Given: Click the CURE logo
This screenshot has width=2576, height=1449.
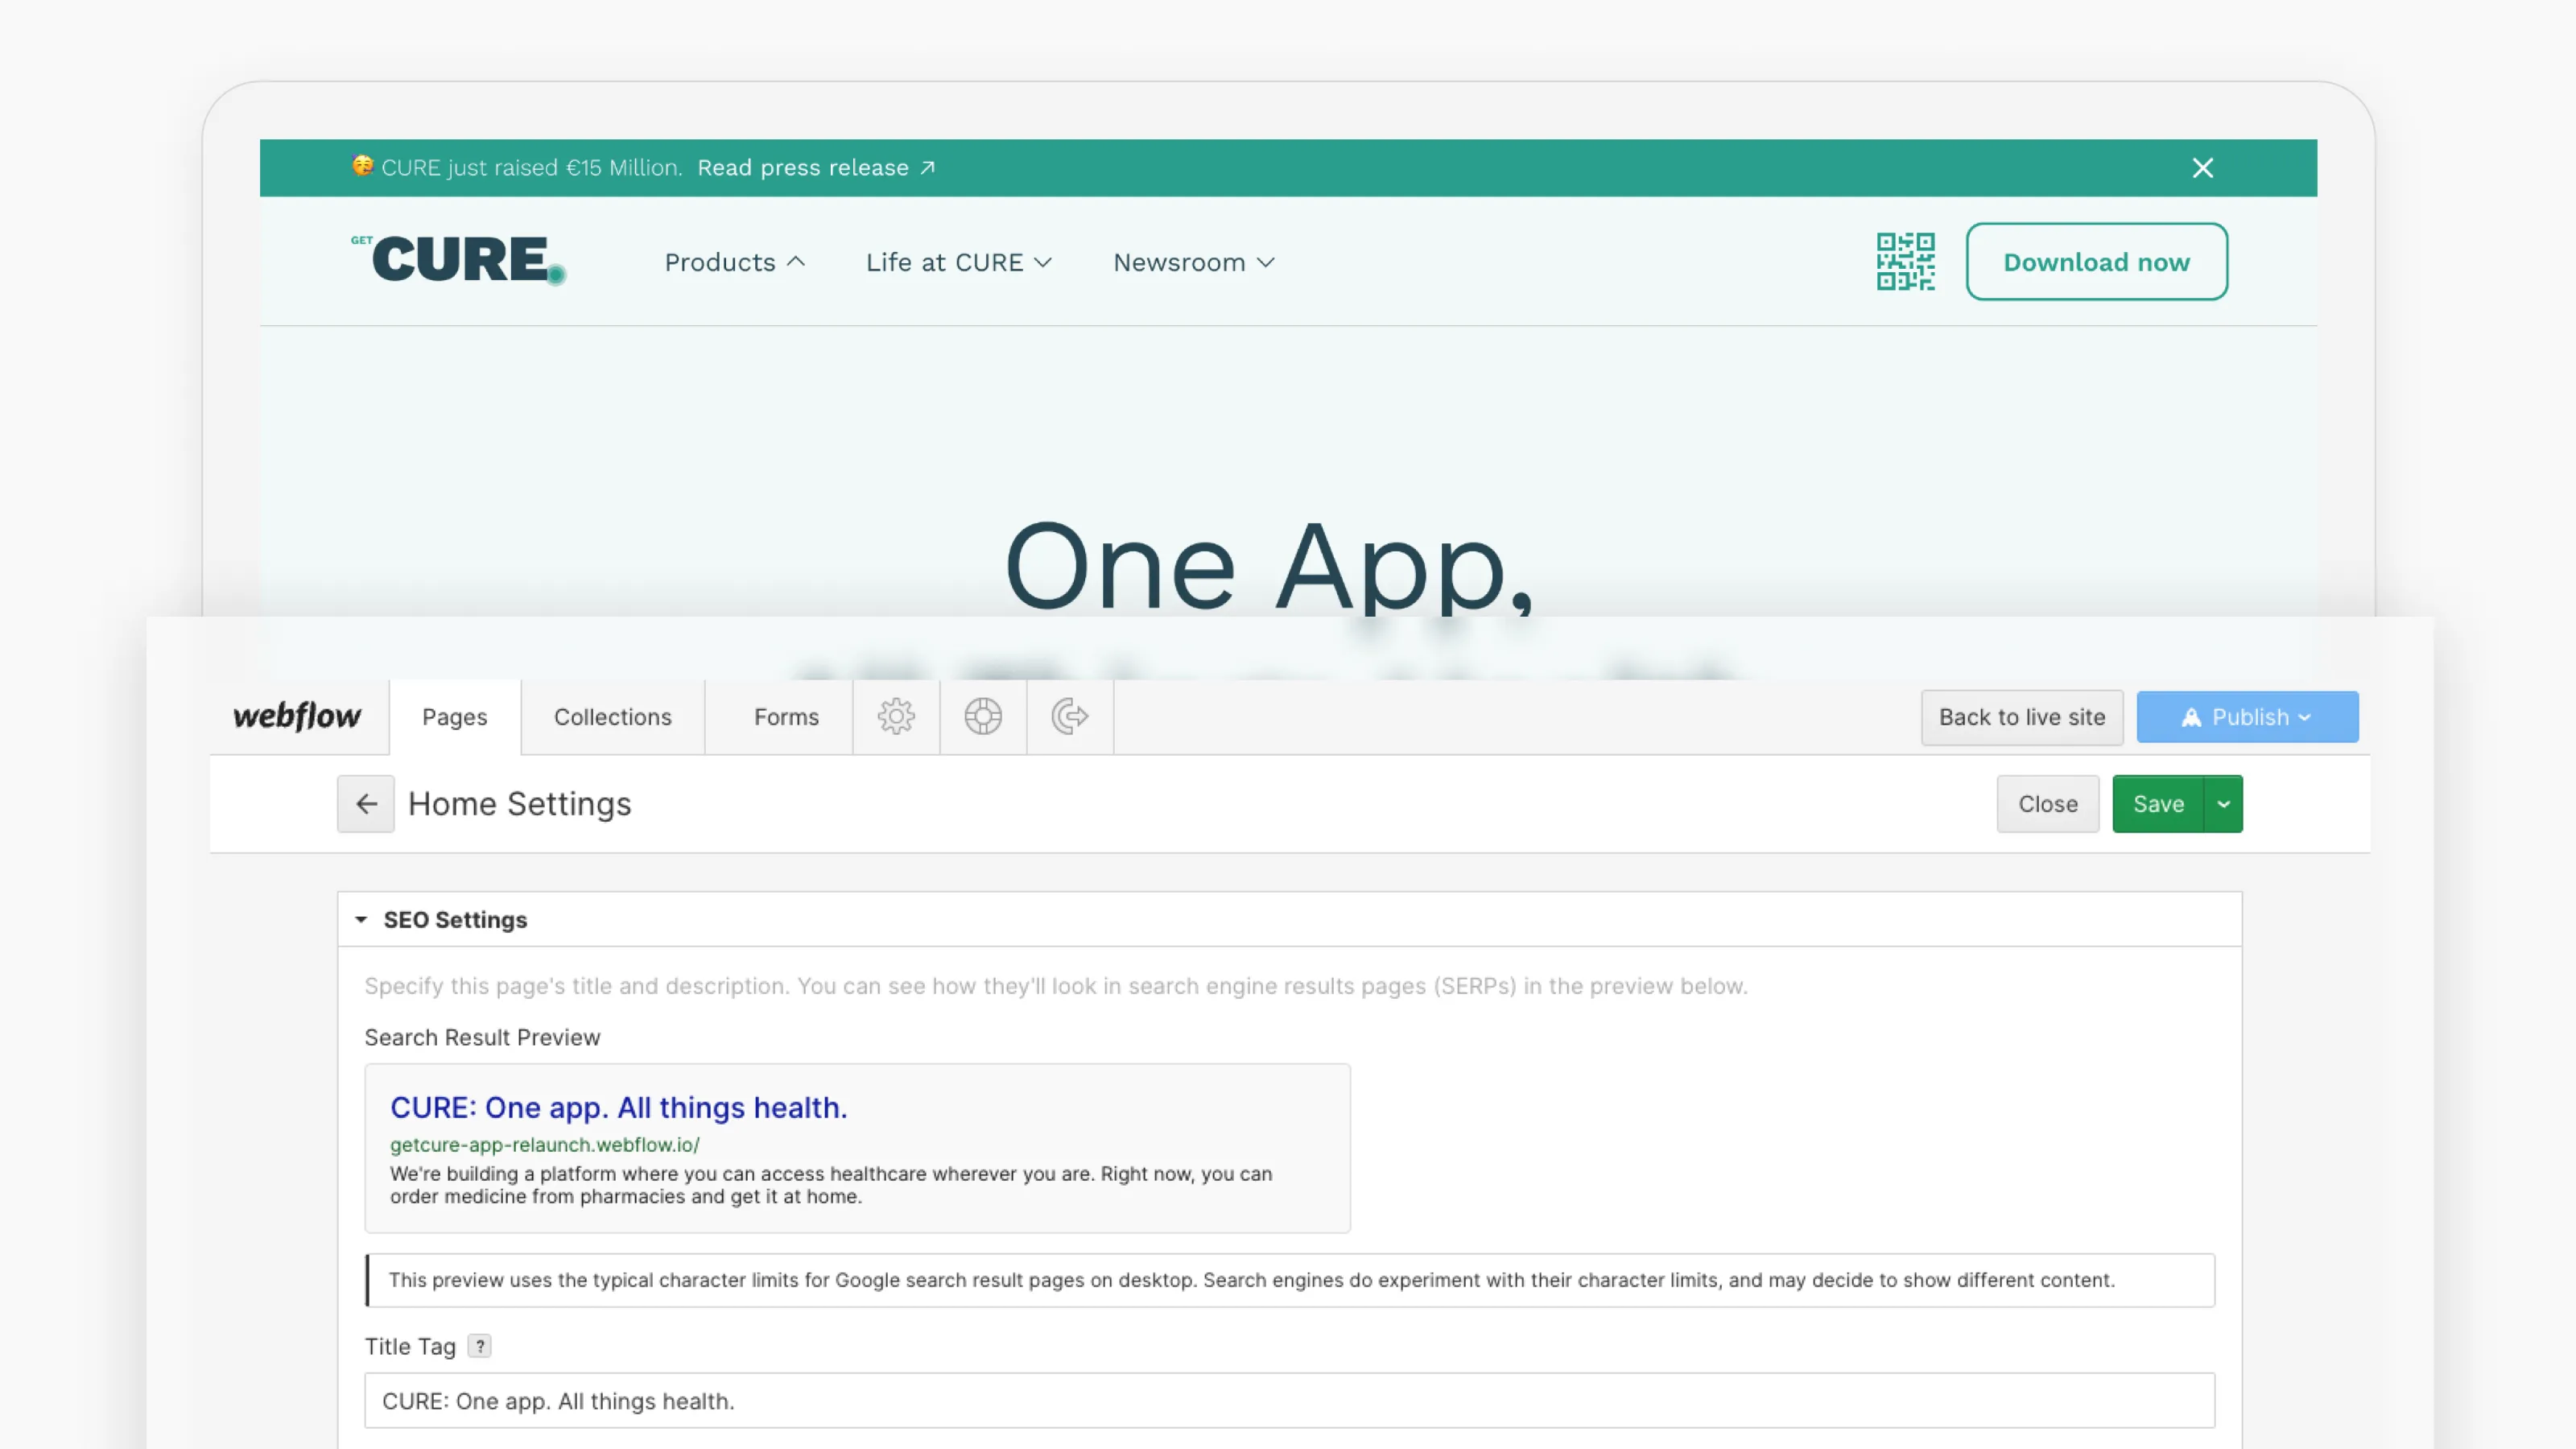Looking at the screenshot, I should click(x=459, y=260).
